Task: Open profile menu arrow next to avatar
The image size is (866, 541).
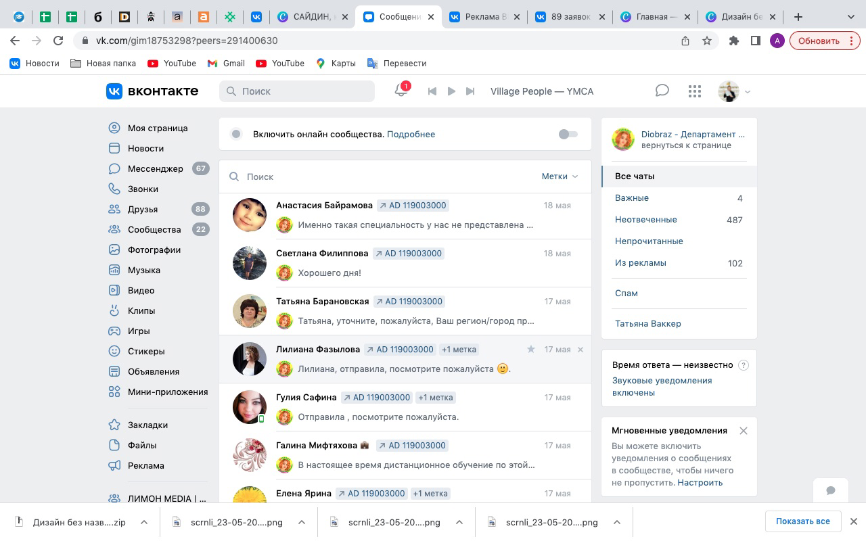Action: coord(748,91)
